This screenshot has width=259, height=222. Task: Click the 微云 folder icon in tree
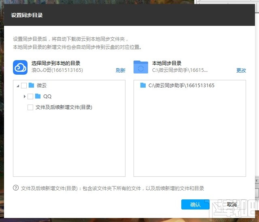tap(31, 85)
